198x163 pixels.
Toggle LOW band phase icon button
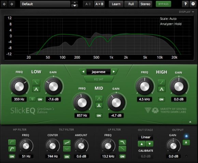(32, 99)
